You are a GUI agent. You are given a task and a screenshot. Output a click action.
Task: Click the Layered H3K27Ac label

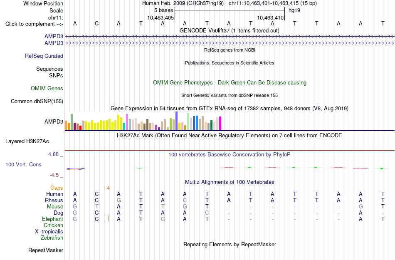click(27, 141)
